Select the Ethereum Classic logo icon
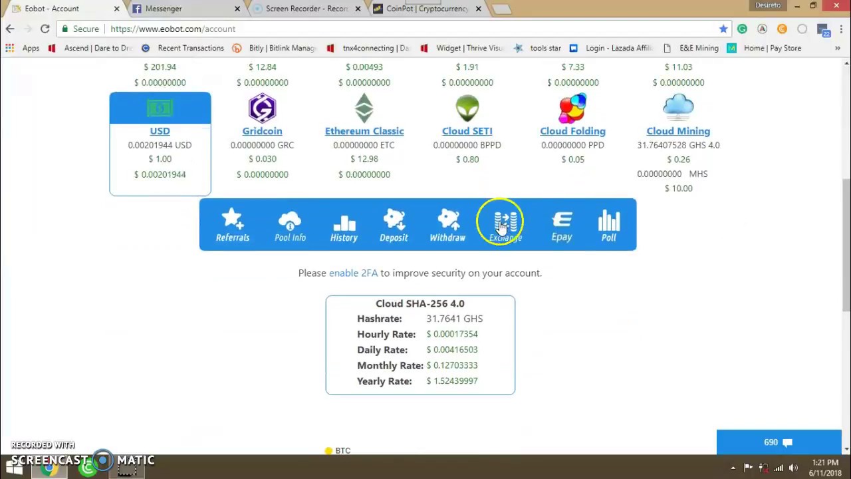Image resolution: width=851 pixels, height=479 pixels. tap(364, 108)
